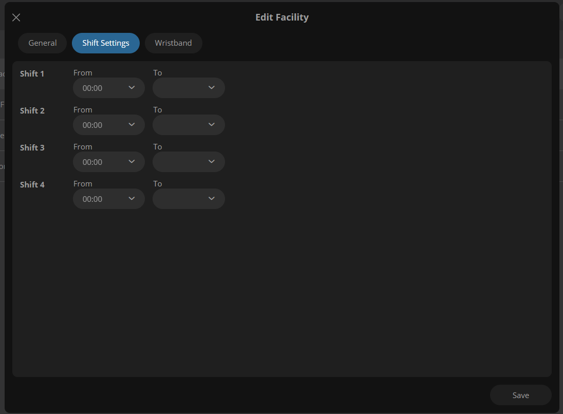Click the Shift 2 row label
The height and width of the screenshot is (414, 563).
[32, 110]
